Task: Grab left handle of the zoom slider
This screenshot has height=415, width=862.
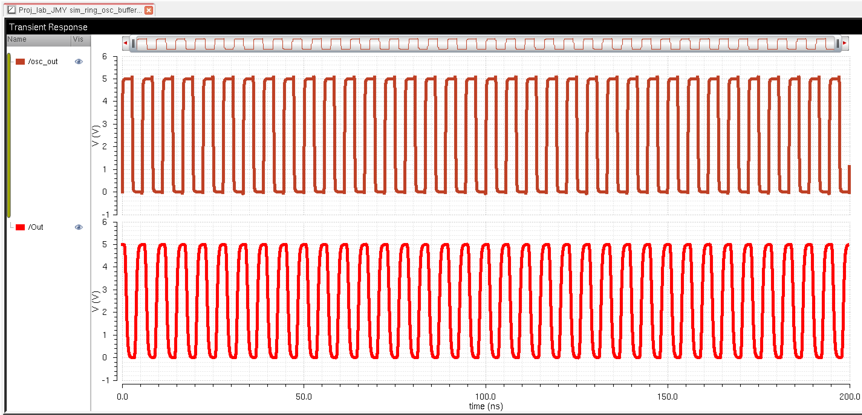Action: 133,44
